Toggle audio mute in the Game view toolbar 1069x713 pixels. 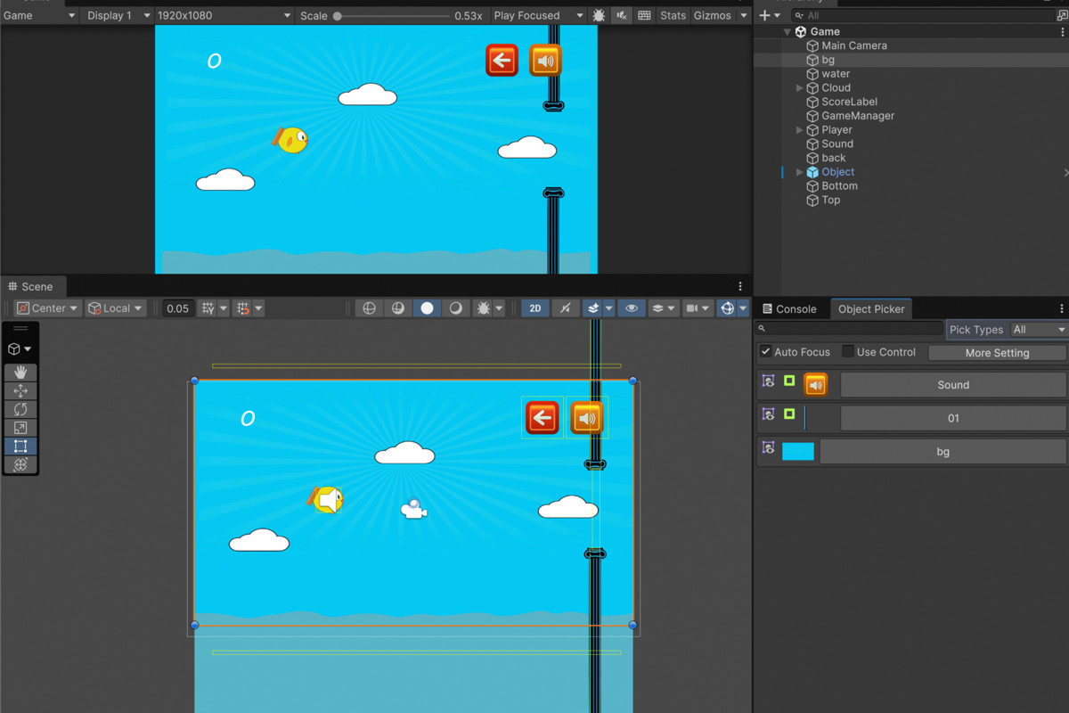tap(621, 15)
